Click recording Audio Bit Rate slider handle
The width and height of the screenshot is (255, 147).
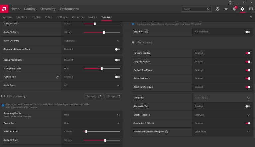pos(104,32)
